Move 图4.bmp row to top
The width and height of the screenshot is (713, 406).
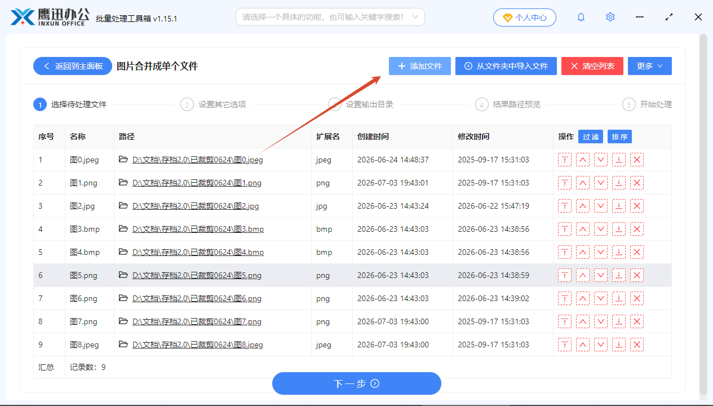pyautogui.click(x=565, y=252)
